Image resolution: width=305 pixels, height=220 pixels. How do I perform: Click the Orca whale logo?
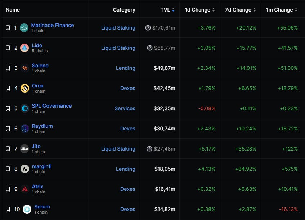25,88
